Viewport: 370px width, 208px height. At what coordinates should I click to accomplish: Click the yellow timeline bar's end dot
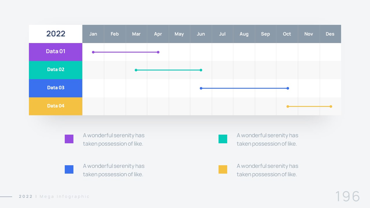(x=331, y=107)
